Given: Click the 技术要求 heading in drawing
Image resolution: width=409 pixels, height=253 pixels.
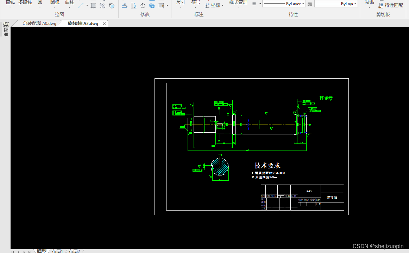Looking at the screenshot, I should pyautogui.click(x=267, y=165).
